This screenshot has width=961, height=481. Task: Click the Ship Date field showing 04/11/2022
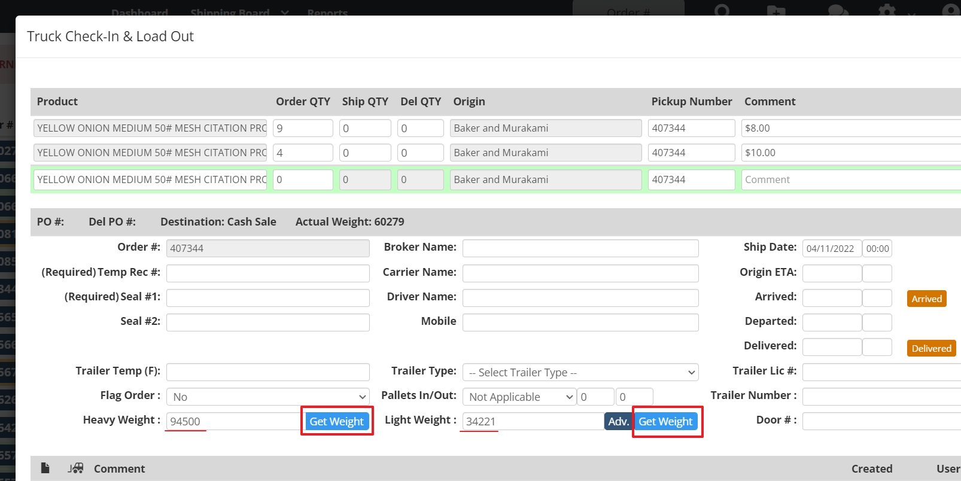coord(831,248)
